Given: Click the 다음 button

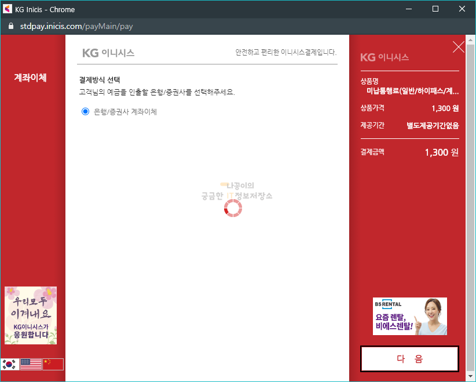Looking at the screenshot, I should tap(409, 359).
